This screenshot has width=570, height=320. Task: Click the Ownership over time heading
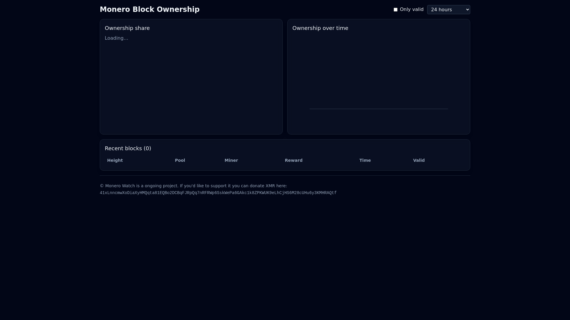tap(320, 28)
